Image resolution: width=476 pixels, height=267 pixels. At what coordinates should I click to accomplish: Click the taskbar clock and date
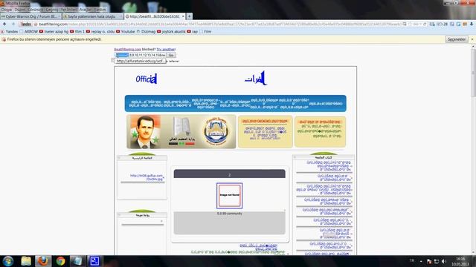460,261
